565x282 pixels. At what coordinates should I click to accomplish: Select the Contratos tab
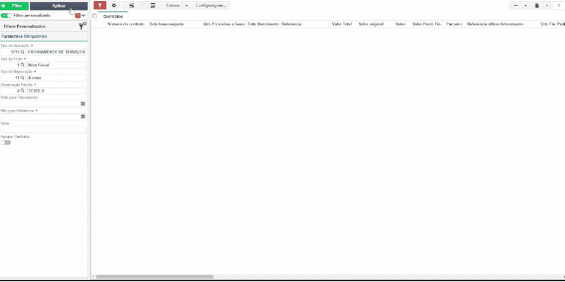point(113,16)
